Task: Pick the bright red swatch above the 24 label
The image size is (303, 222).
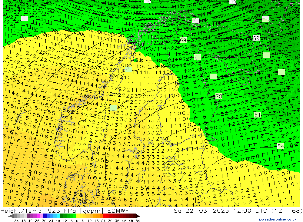Action: 105,216
